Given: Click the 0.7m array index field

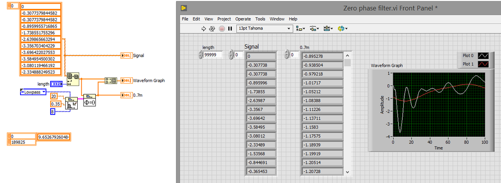Looking at the screenshot, I should 294,55.
